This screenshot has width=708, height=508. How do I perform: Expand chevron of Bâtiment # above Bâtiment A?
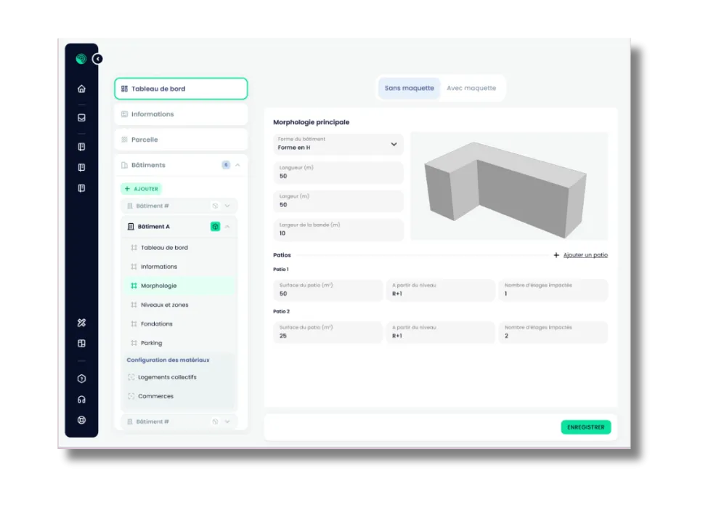pos(227,206)
